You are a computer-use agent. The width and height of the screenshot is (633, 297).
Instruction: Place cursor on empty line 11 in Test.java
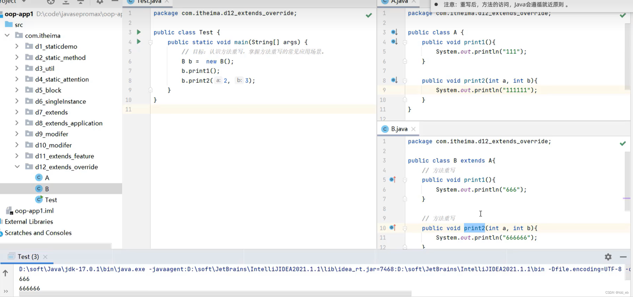(x=263, y=109)
